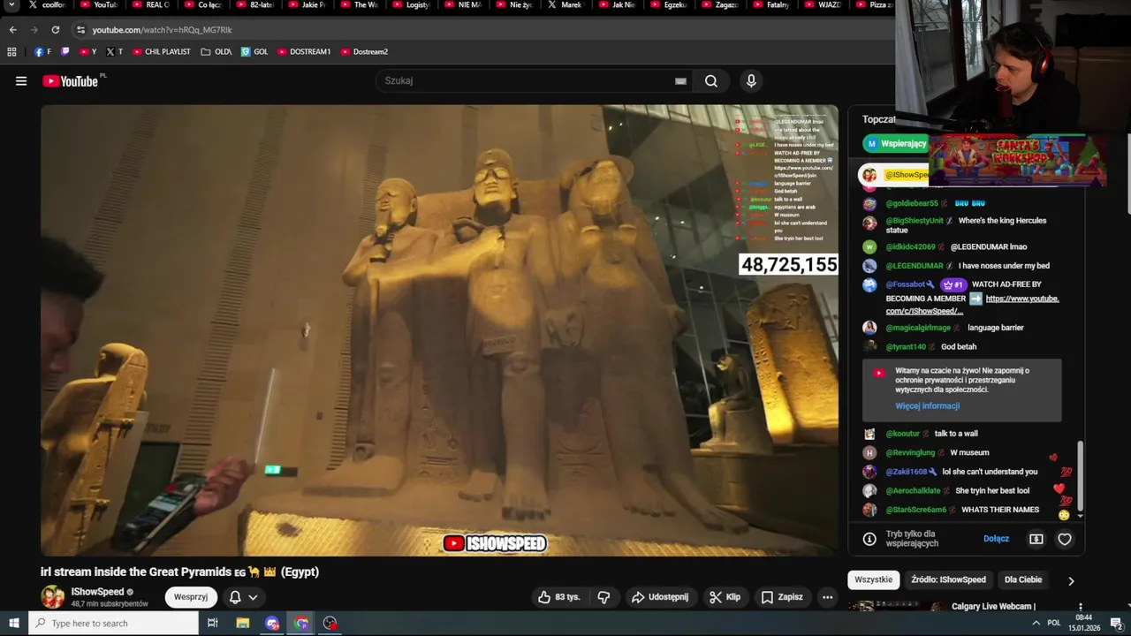The width and height of the screenshot is (1131, 636).
Task: Open more actions three-dot menu below video
Action: (x=827, y=597)
